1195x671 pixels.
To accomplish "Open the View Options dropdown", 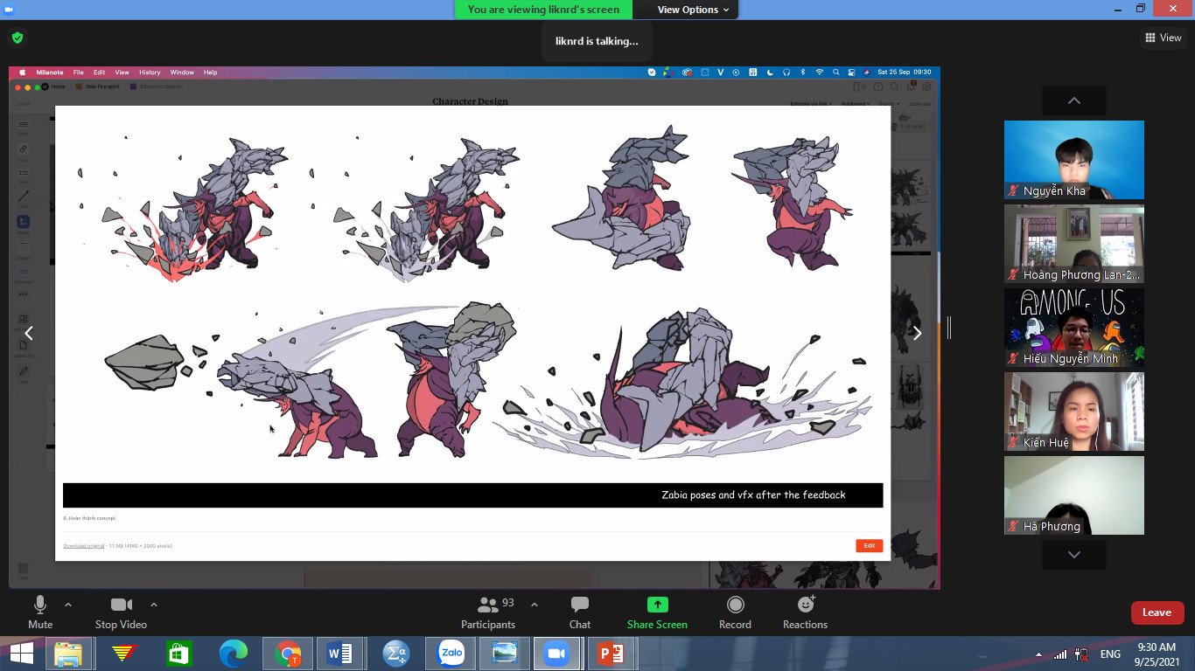I will point(694,10).
